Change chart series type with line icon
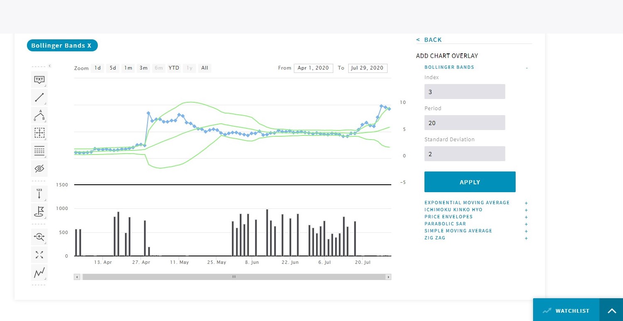The image size is (623, 321). (x=39, y=273)
